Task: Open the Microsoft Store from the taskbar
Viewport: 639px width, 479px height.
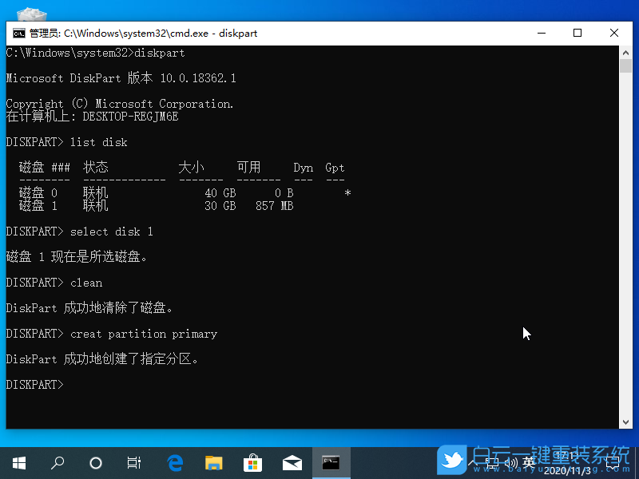Action: click(252, 463)
